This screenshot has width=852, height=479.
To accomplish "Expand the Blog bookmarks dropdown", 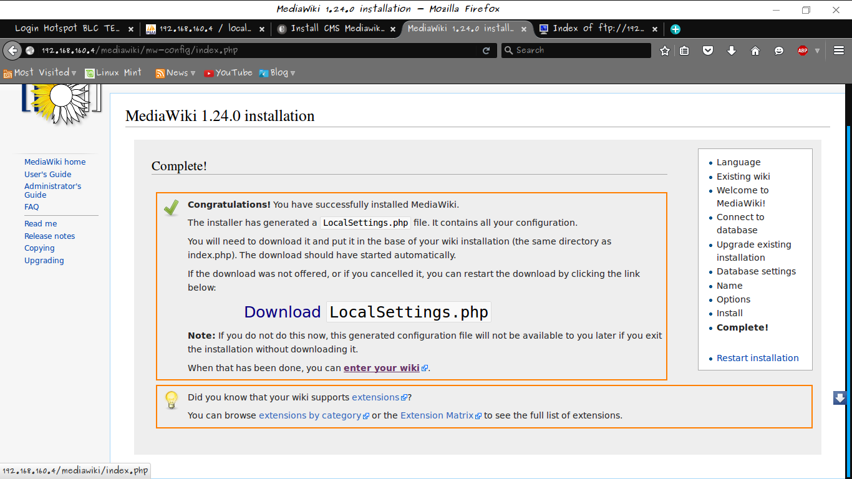I will [277, 72].
